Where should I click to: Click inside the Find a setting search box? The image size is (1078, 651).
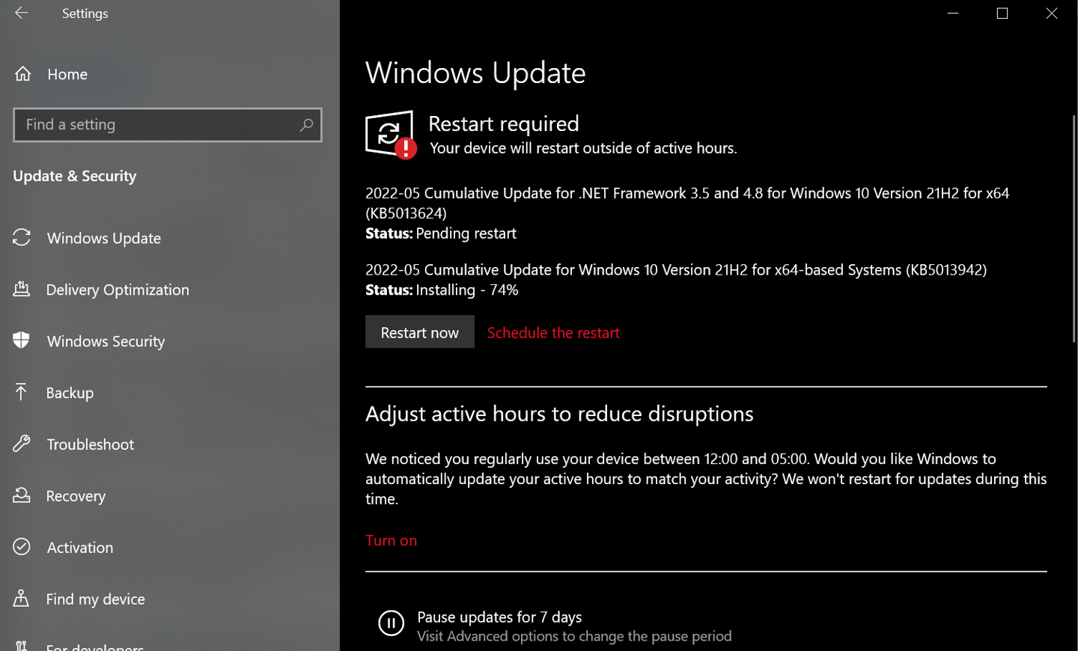(x=150, y=125)
